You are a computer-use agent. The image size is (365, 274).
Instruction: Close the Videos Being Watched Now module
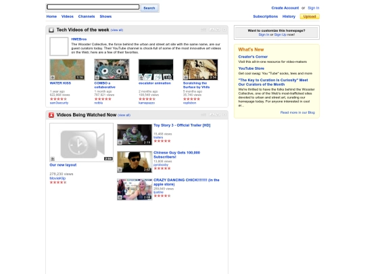point(224,114)
